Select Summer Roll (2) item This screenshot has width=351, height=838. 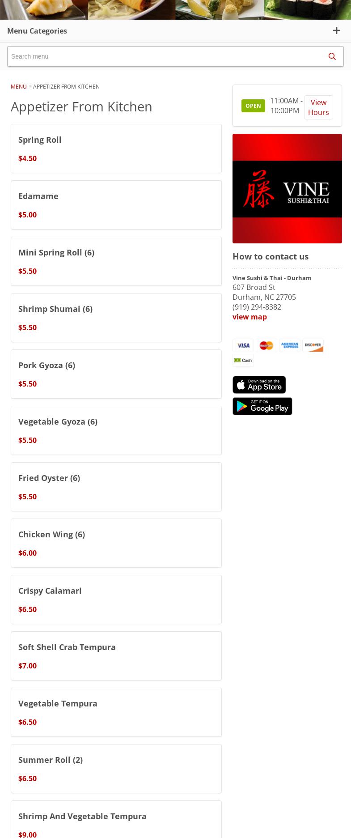(116, 769)
